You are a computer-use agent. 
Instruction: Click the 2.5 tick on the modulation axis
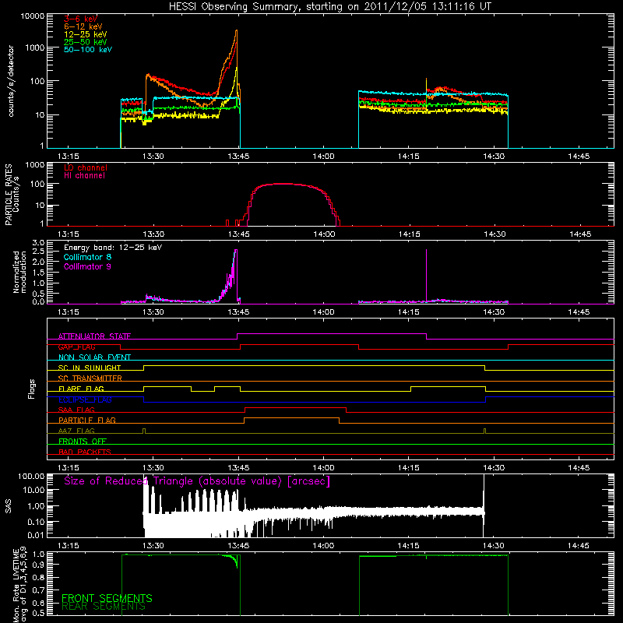(38, 252)
